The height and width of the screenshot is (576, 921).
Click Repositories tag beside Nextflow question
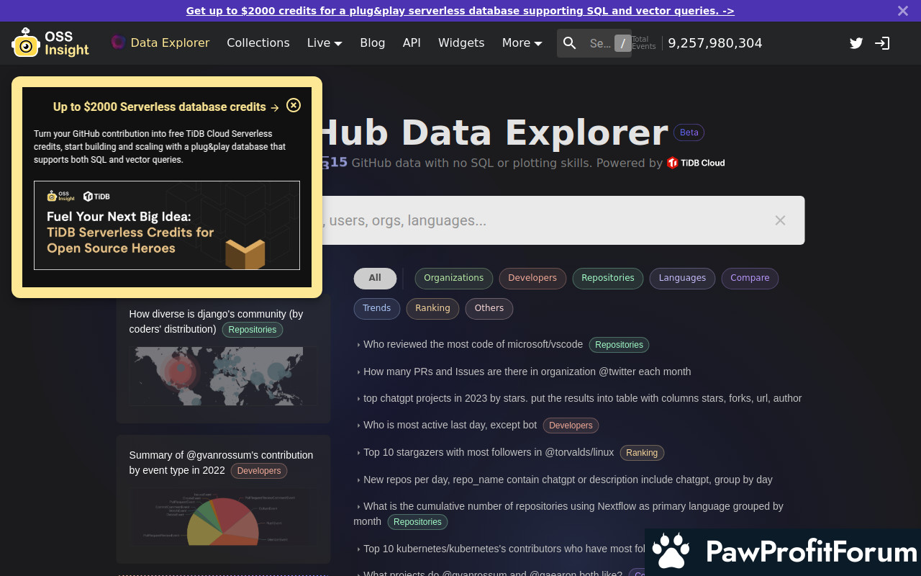click(x=417, y=522)
